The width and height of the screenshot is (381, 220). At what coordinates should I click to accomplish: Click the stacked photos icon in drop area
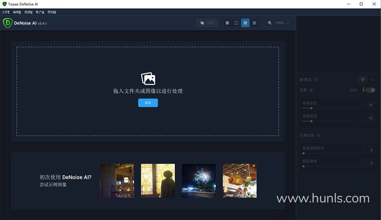[148, 79]
